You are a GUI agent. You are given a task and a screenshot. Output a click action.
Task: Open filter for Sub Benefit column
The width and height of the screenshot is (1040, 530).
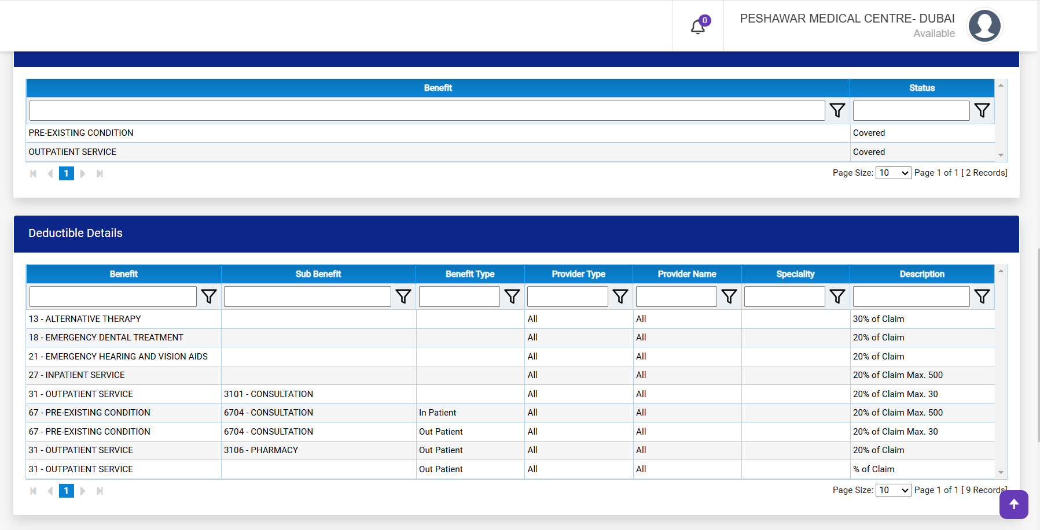tap(403, 296)
